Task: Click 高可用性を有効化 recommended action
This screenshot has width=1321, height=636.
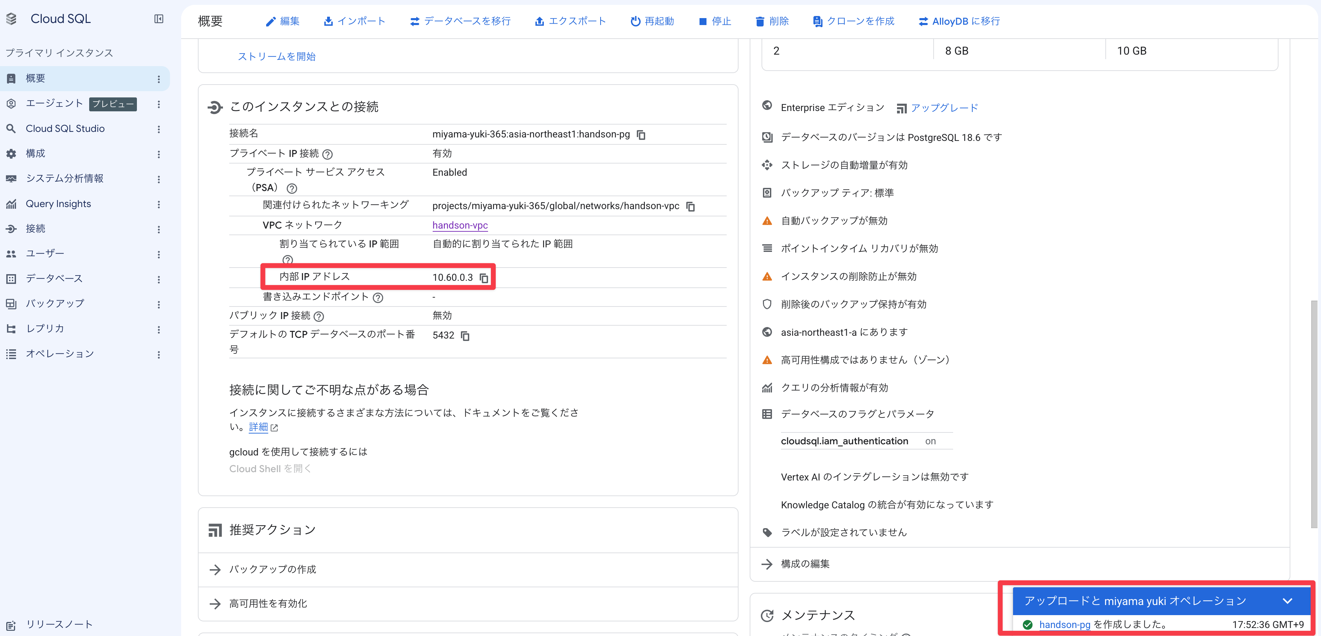Action: click(468, 604)
